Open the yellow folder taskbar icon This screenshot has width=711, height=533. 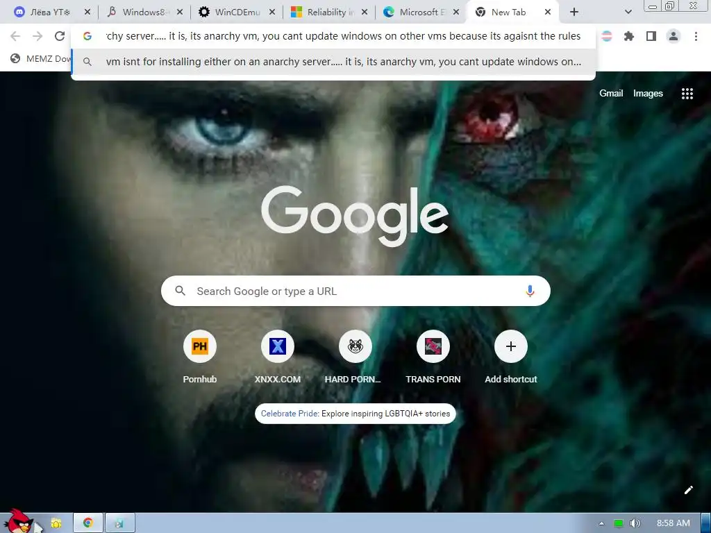click(56, 523)
